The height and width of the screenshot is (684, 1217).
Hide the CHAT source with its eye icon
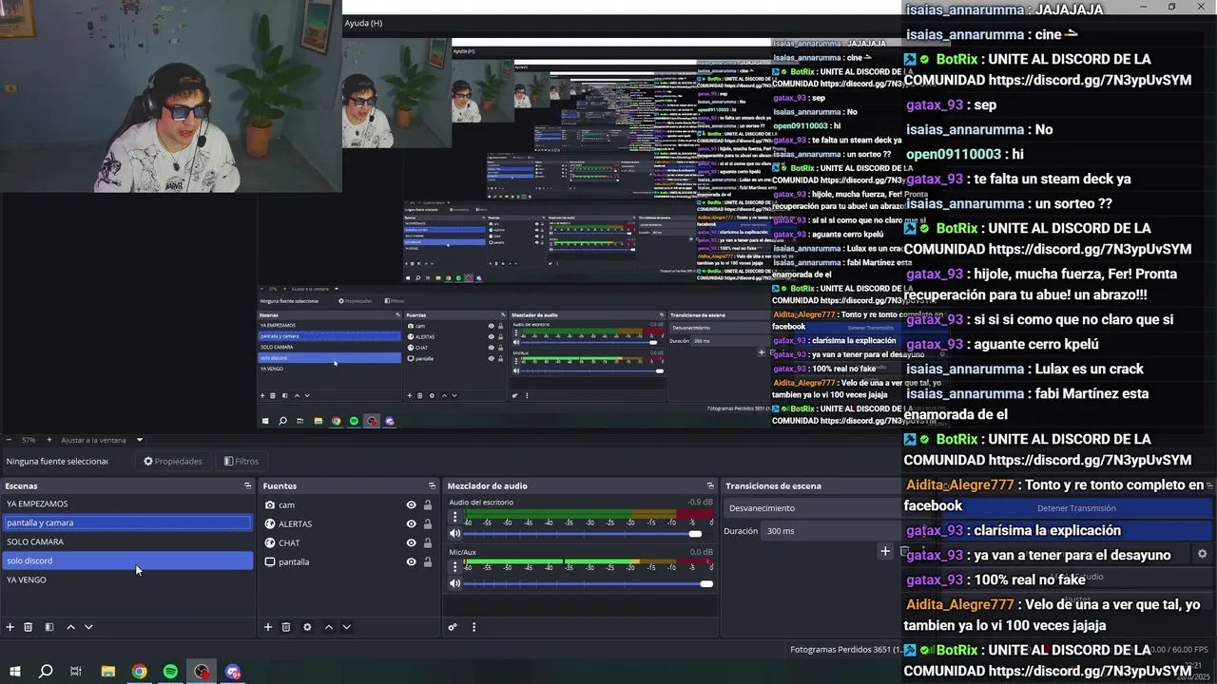411,542
